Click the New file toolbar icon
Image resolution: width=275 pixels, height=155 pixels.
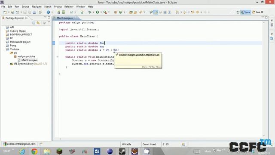[x=5, y=12]
